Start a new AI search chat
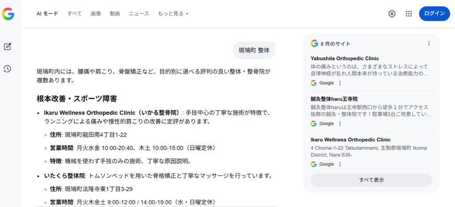This screenshot has height=207, width=455. pyautogui.click(x=8, y=46)
